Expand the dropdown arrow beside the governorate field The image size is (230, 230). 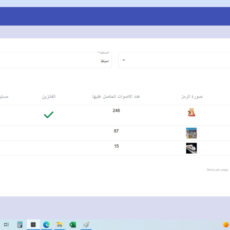tap(124, 60)
